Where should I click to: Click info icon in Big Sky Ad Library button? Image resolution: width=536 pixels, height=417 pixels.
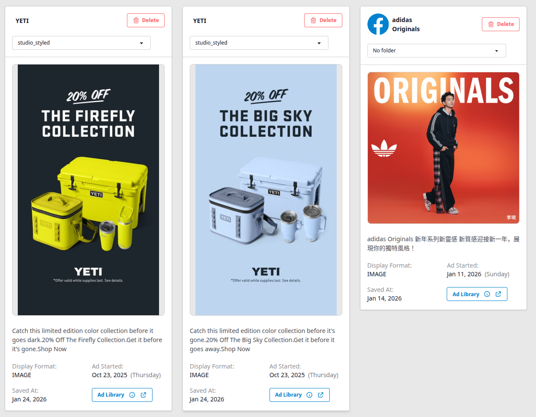[x=309, y=395]
